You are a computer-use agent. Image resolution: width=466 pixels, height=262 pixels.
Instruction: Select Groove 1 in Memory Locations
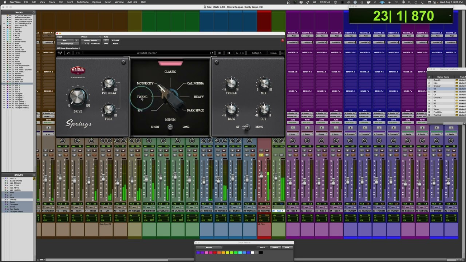(x=438, y=86)
